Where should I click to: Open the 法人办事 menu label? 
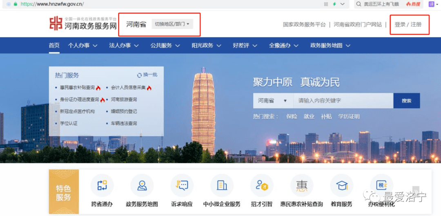[x=120, y=45]
